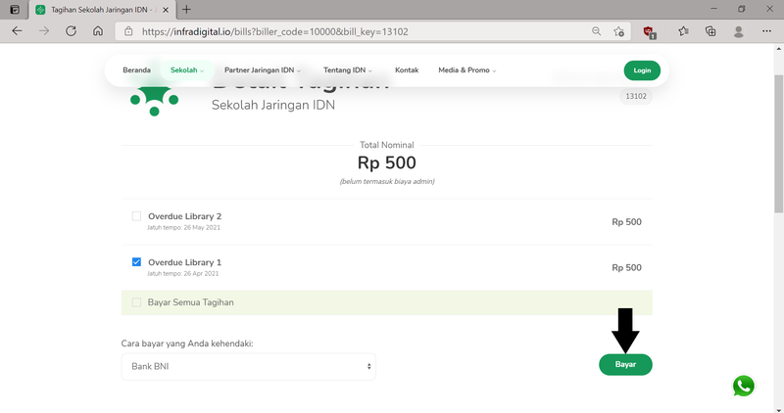784x413 pixels.
Task: Open the browser profile icon
Action: [x=738, y=31]
